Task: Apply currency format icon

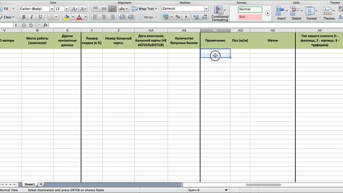Action: [x=166, y=17]
